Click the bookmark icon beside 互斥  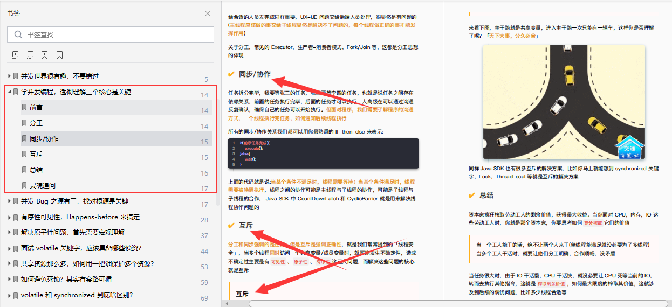click(x=24, y=155)
